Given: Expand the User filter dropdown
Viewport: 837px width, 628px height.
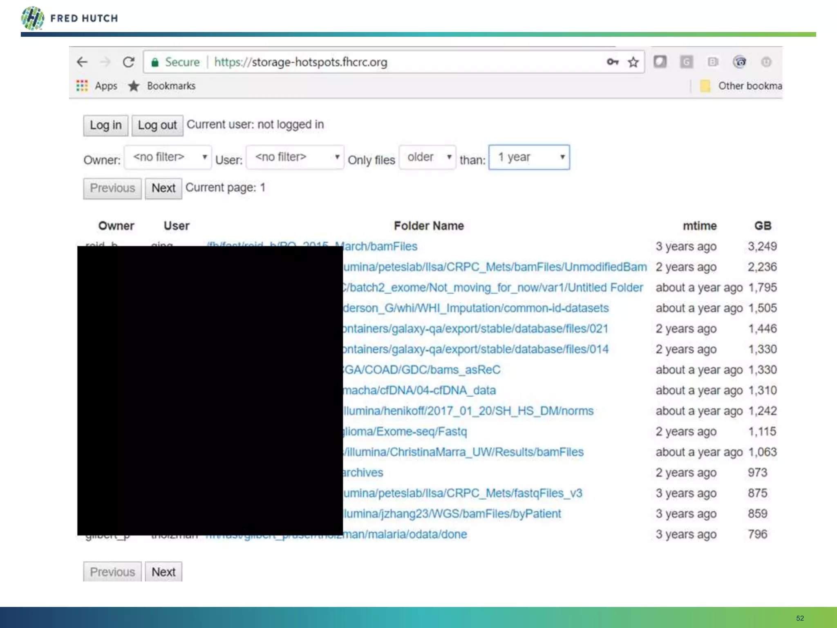Looking at the screenshot, I should (x=295, y=157).
